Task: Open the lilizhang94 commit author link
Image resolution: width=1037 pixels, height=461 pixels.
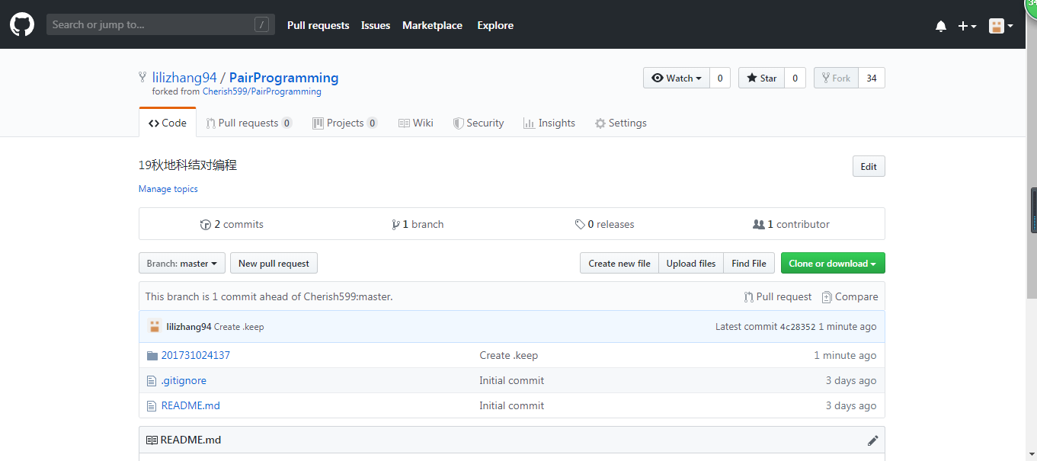Action: click(189, 326)
